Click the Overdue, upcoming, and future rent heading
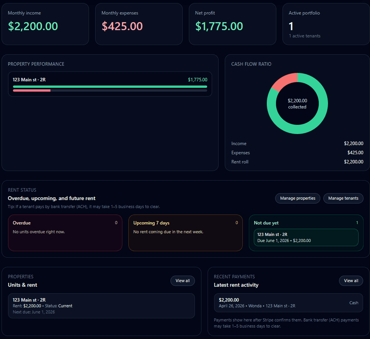Viewport: 370px width, 339px height. [51, 198]
